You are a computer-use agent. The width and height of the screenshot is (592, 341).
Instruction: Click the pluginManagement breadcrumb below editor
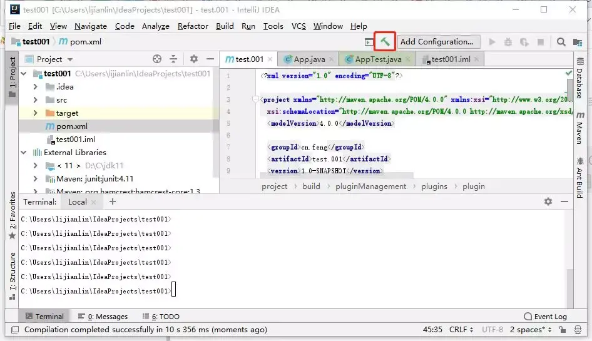click(370, 186)
